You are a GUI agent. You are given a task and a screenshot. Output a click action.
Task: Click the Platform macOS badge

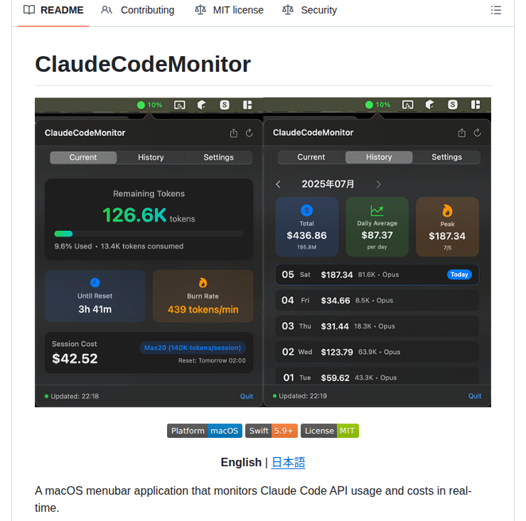(205, 431)
